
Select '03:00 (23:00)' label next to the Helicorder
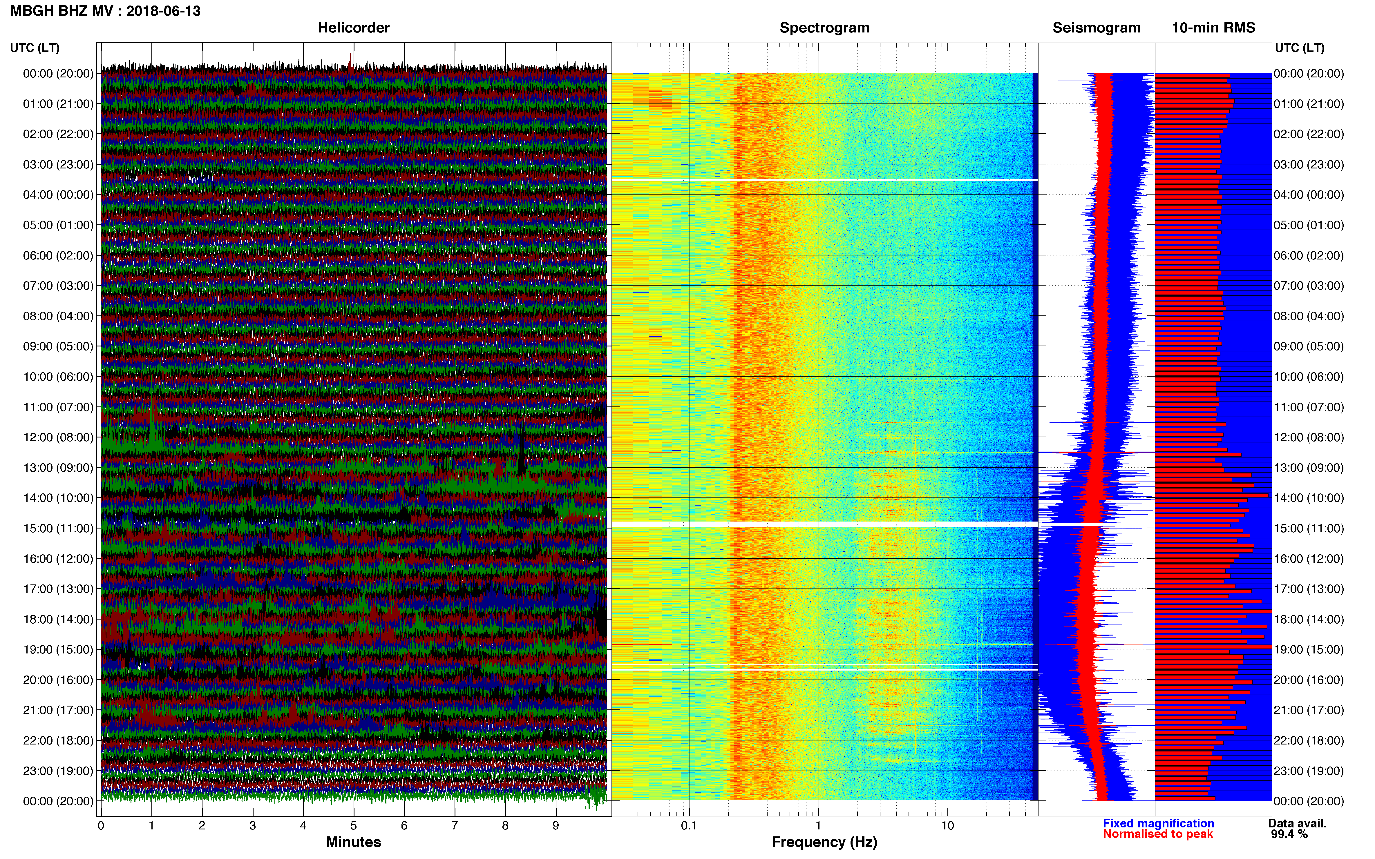click(58, 164)
